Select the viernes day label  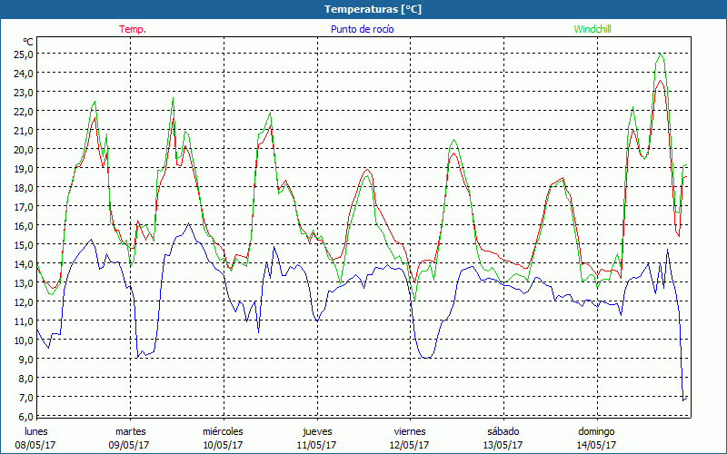click(410, 431)
